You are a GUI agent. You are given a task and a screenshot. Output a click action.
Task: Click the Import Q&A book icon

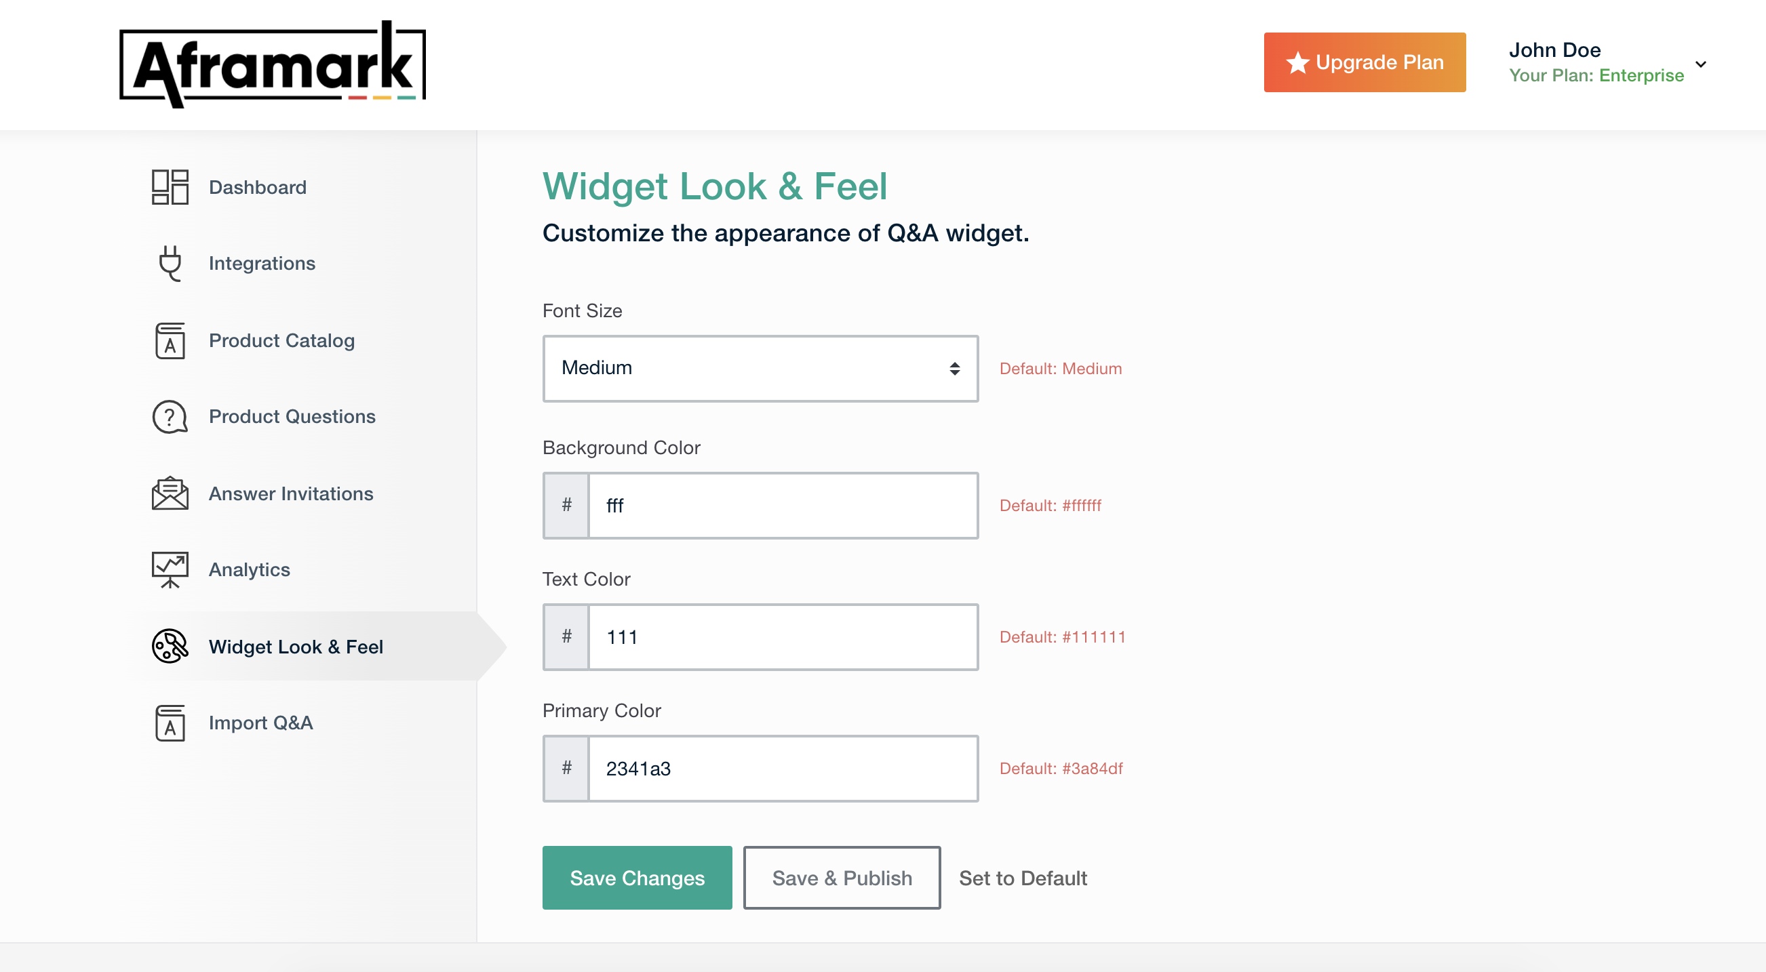170,723
